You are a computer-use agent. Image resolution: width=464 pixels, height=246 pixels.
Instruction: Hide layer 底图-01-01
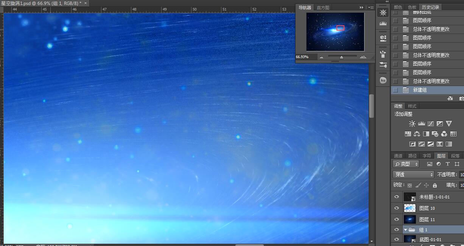pos(397,239)
